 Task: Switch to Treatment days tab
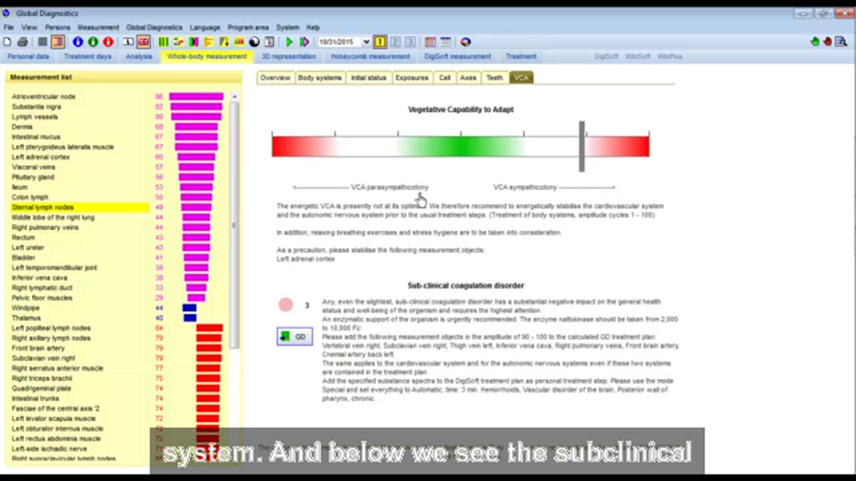point(88,57)
